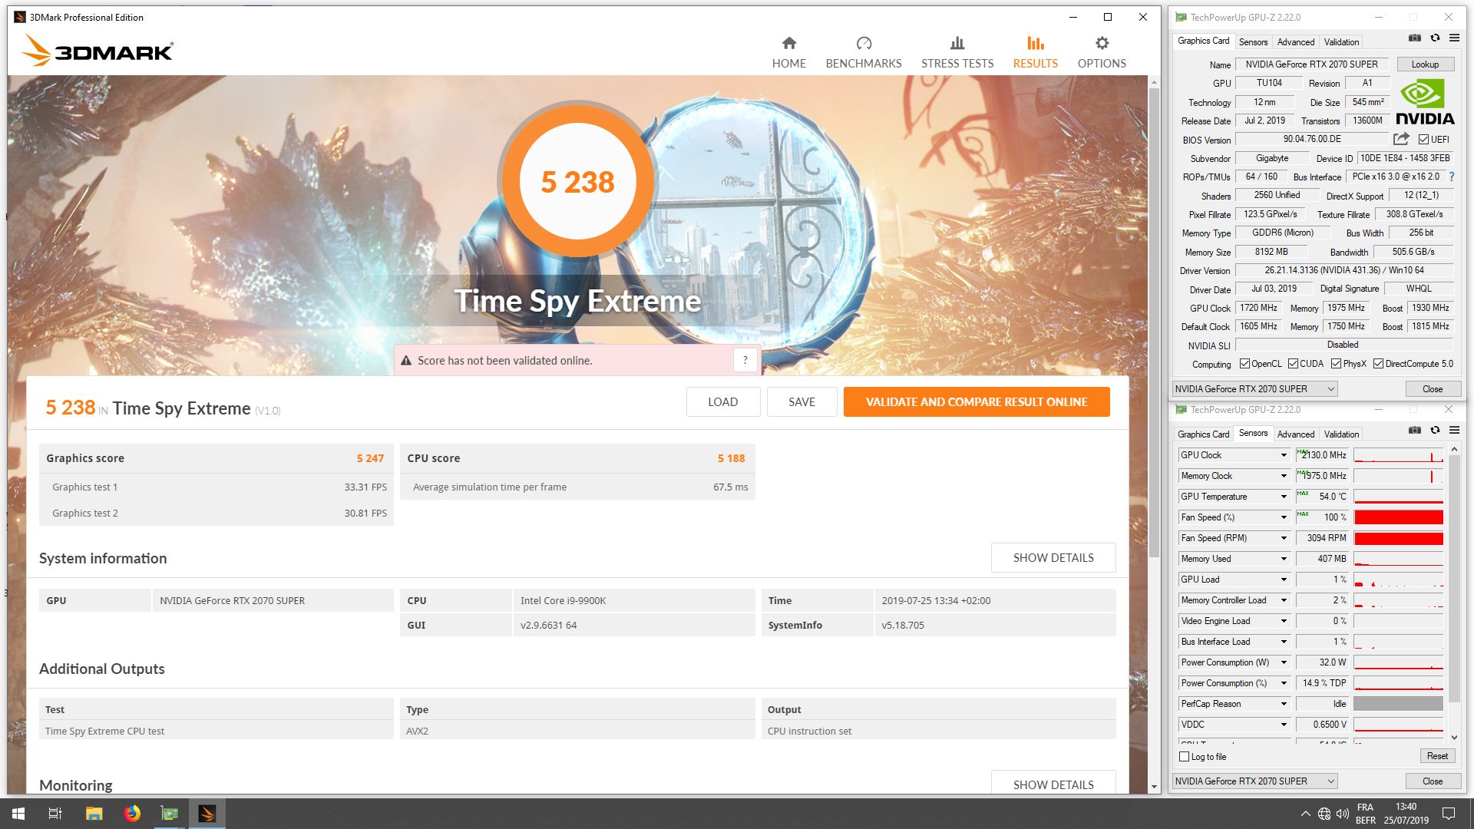This screenshot has height=829, width=1474.
Task: Click the 3DMark logo
Action: pyautogui.click(x=97, y=50)
